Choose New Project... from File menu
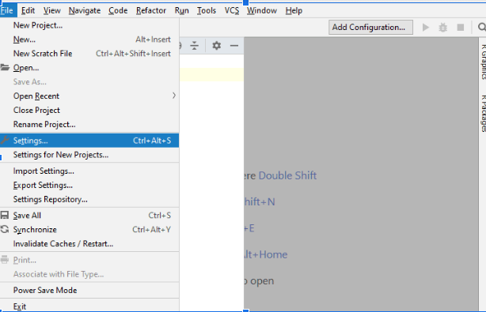 pos(89,25)
